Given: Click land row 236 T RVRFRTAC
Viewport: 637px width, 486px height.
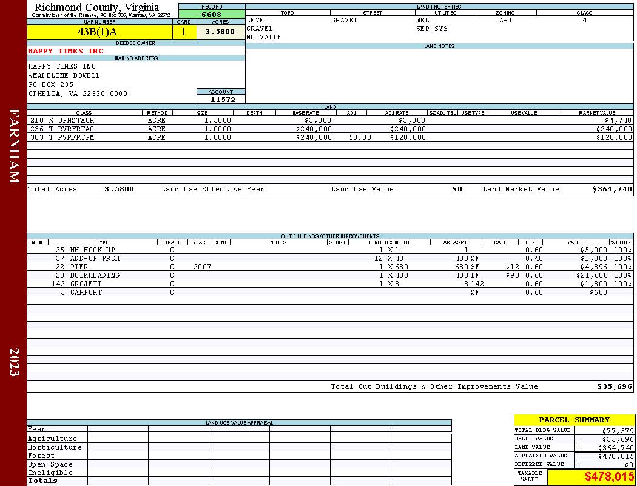Looking at the screenshot, I should coord(330,129).
